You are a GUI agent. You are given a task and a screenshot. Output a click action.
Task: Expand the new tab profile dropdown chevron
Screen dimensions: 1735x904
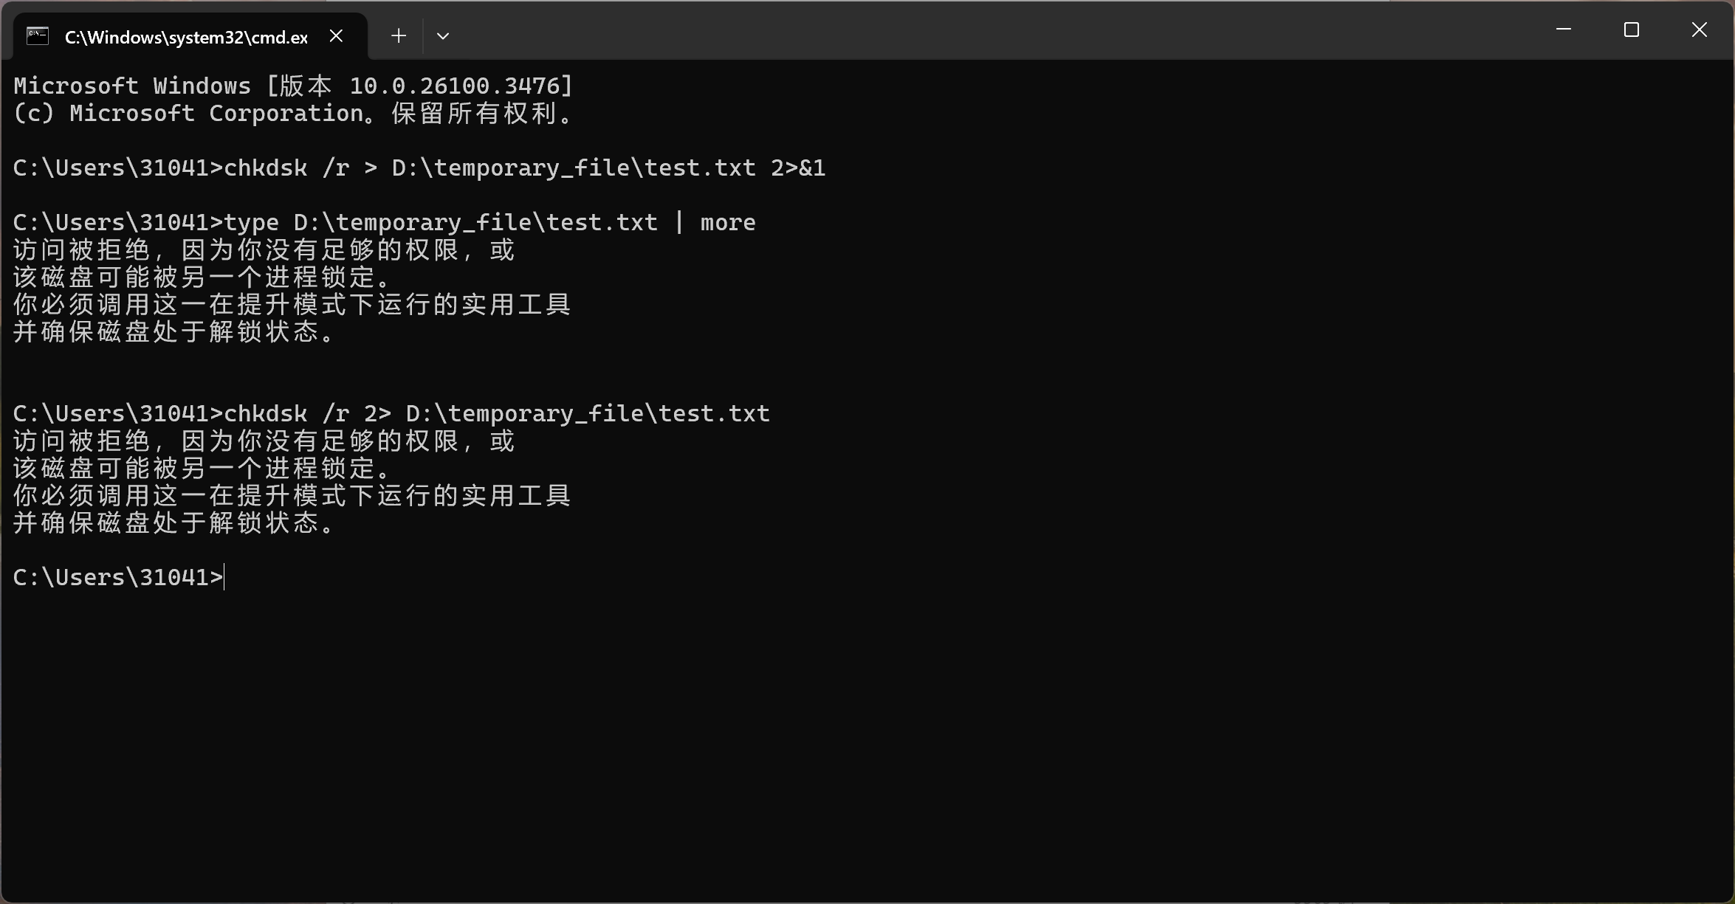coord(443,35)
